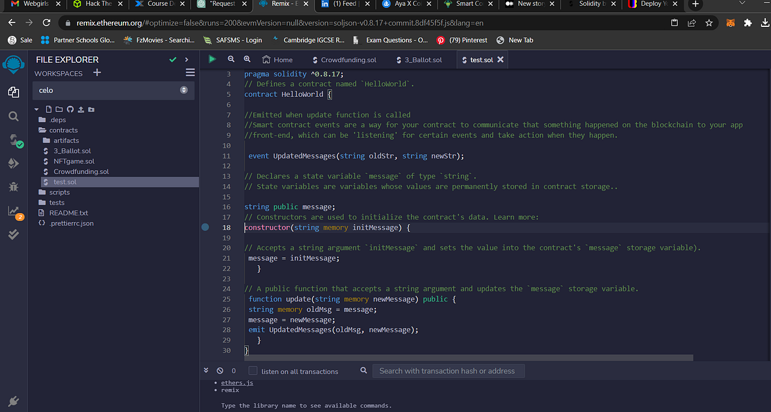The image size is (771, 412).
Task: Zoom in the editor font
Action: 247,59
